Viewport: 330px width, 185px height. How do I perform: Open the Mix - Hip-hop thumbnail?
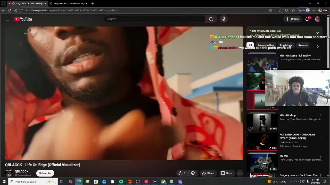pyautogui.click(x=262, y=122)
